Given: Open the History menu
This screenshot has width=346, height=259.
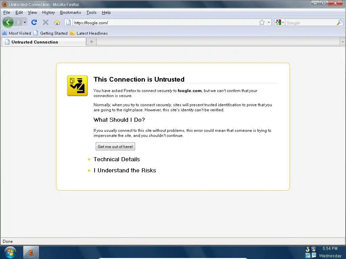Looking at the screenshot, I should tap(48, 12).
